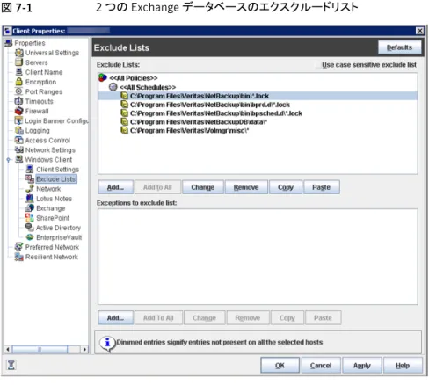
Task: Click the Preferred Network icon
Action: 19,247
